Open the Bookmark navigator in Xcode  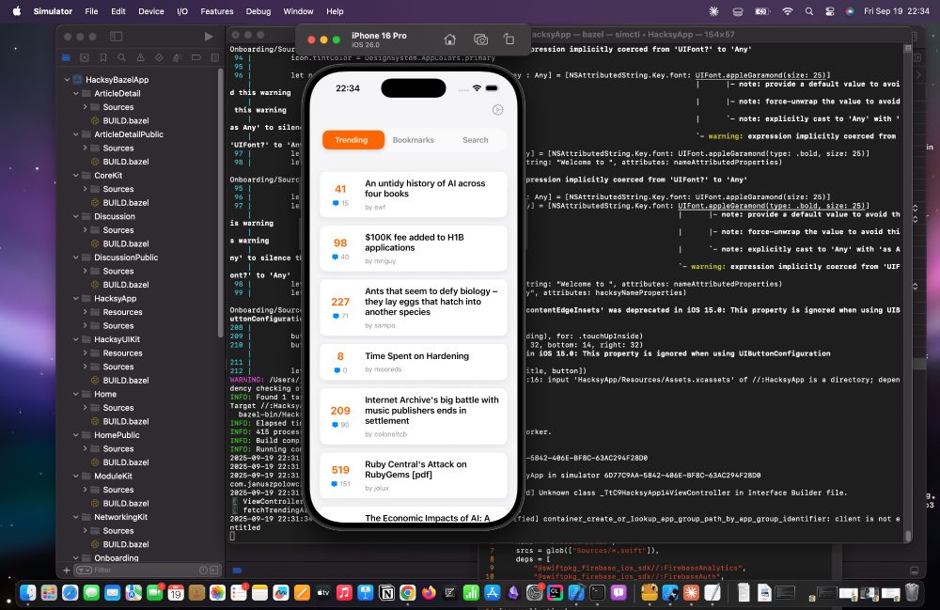(103, 57)
